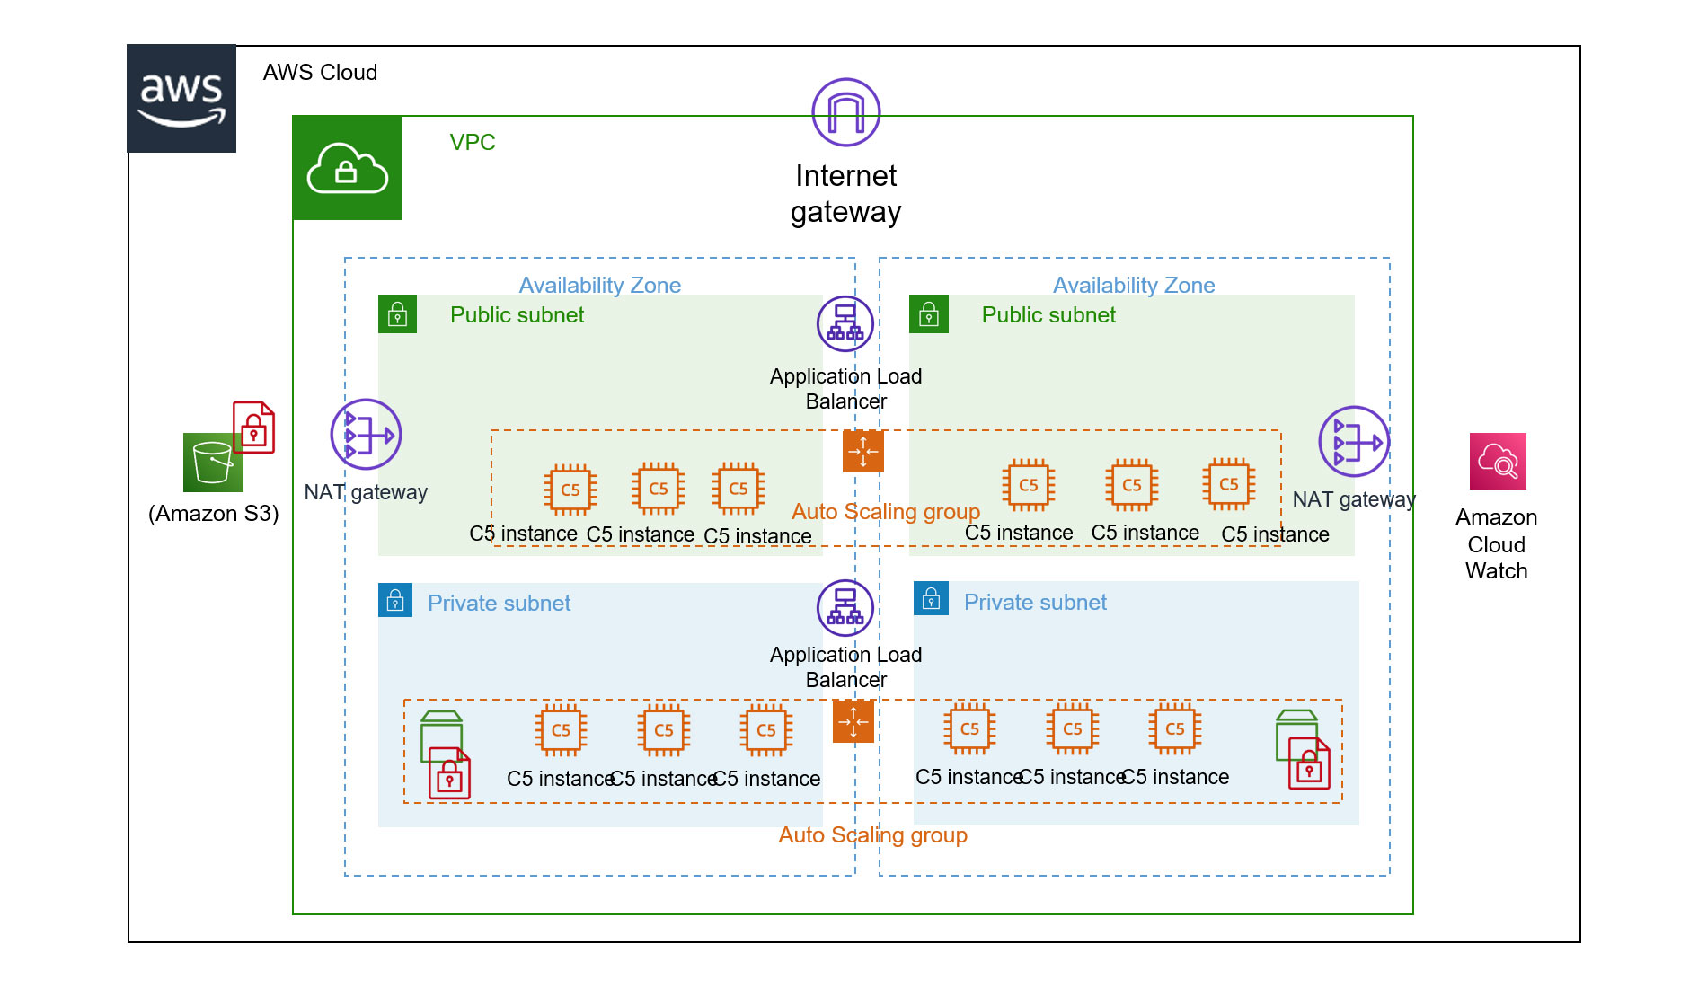
Task: Click first C5 instance in right public subnet
Action: pyautogui.click(x=1029, y=485)
